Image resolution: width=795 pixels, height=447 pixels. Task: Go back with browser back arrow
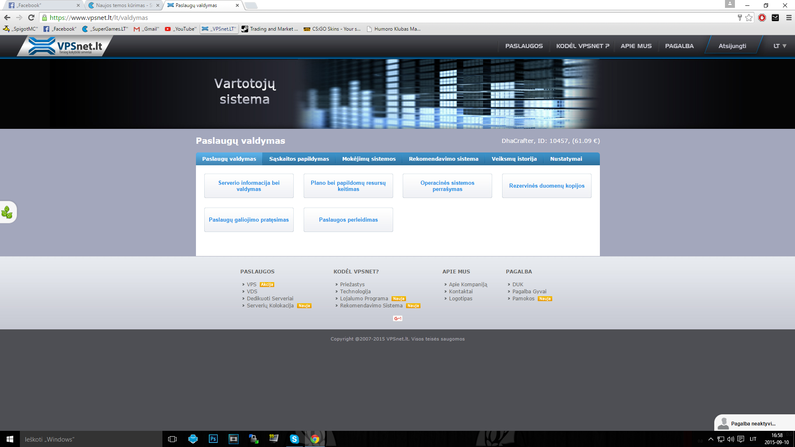pos(7,17)
